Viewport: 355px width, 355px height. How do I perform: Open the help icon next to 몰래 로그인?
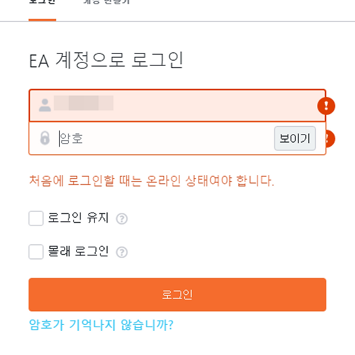[x=122, y=252]
